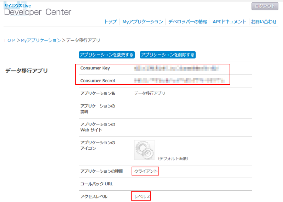Click the データ移行アプリ heading on the left
Viewport: 283px width, 202px height.
click(27, 71)
